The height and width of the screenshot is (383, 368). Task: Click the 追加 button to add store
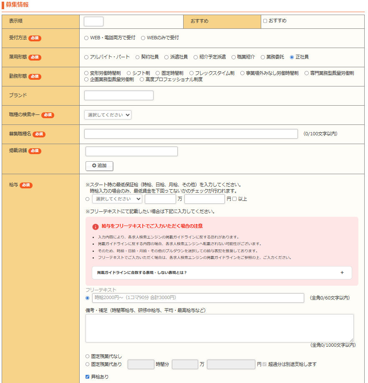(x=99, y=166)
